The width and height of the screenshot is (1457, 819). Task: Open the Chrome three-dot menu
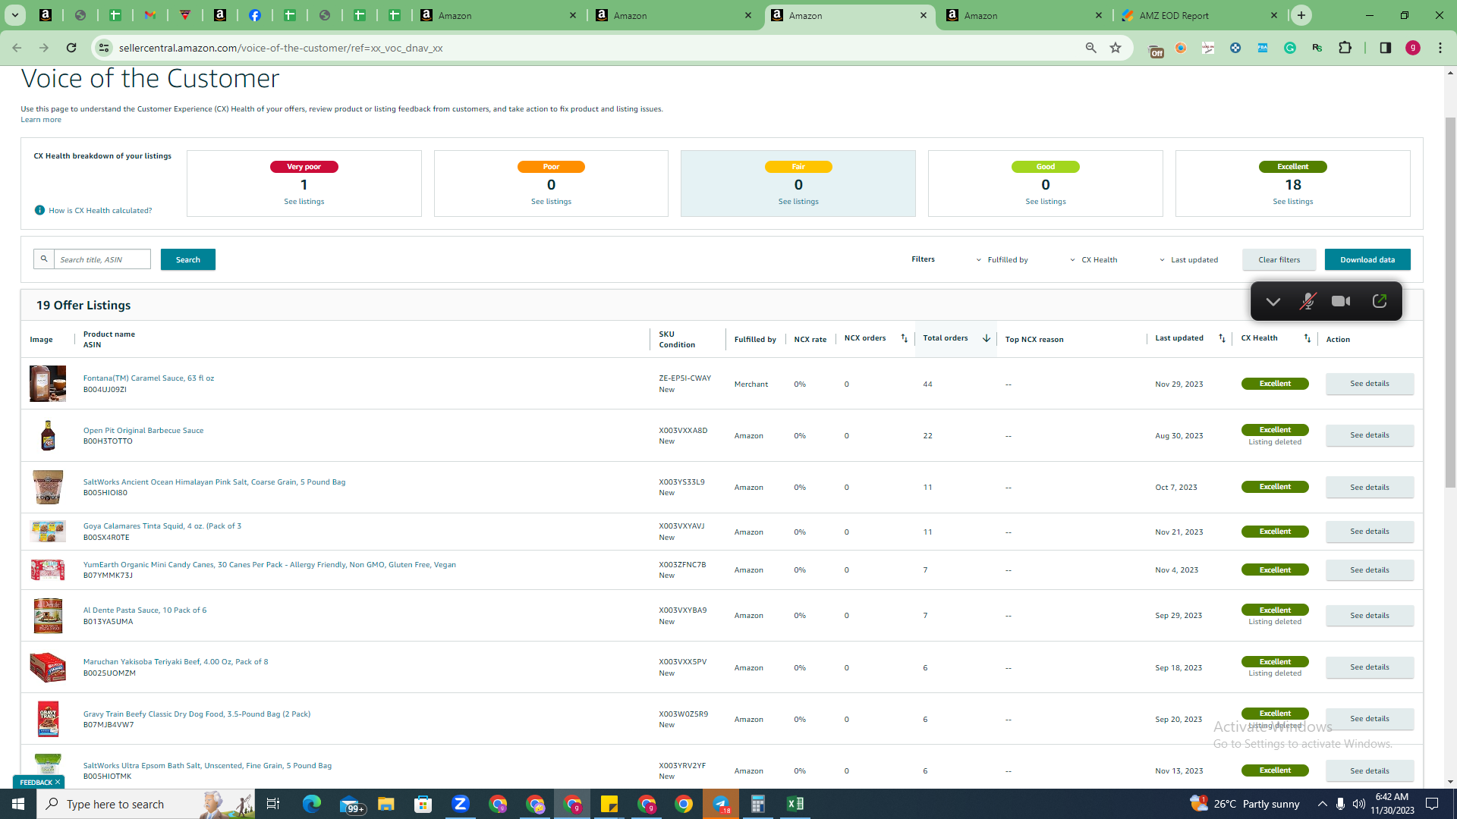point(1440,48)
